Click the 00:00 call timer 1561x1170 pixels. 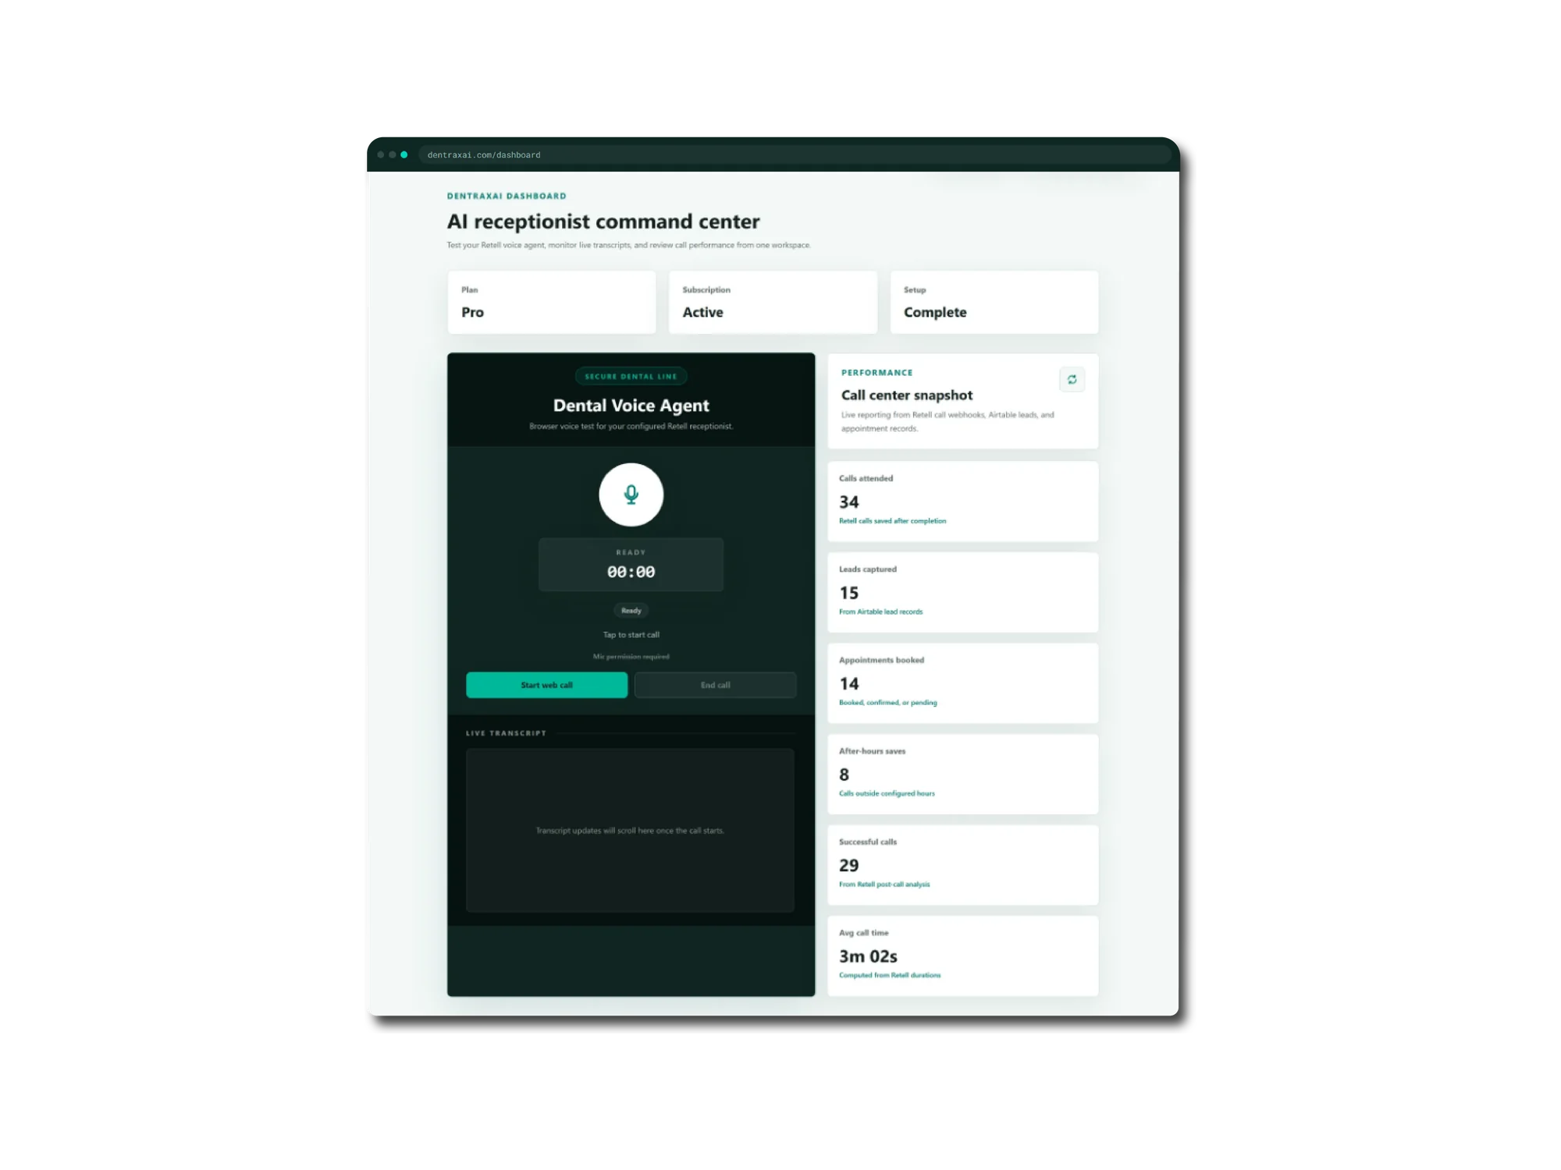(x=631, y=572)
